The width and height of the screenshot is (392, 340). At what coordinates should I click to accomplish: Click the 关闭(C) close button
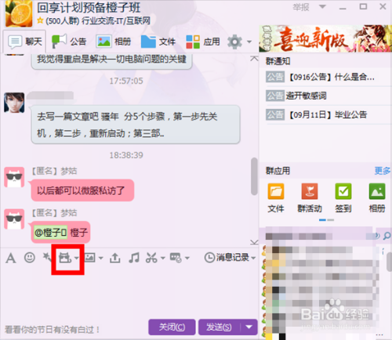pos(172,327)
